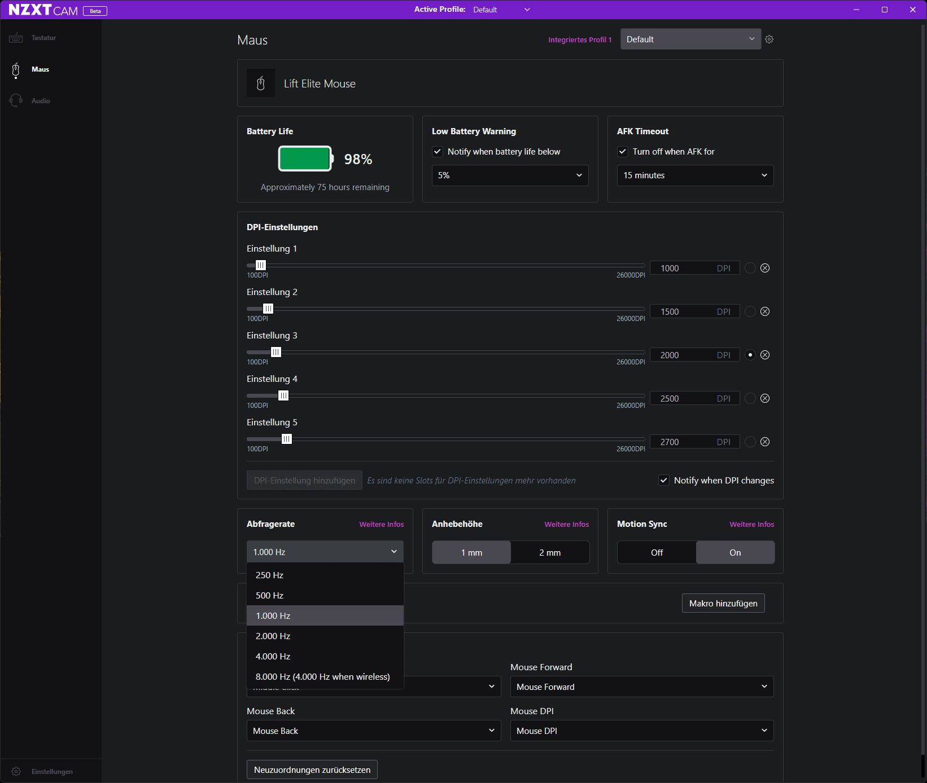Open Mouse Forward mapping dropdown
The image size is (927, 783).
click(642, 687)
